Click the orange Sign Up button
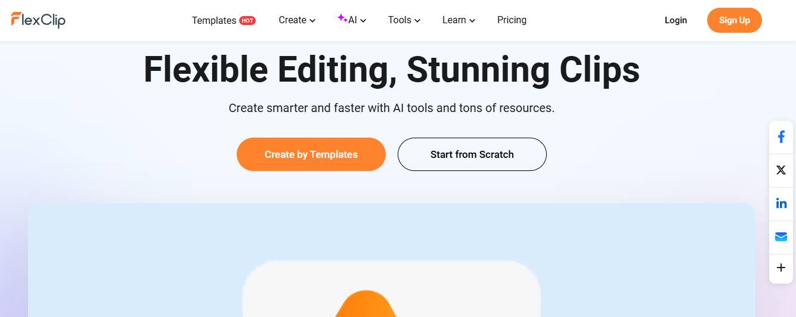This screenshot has width=796, height=317. (x=735, y=20)
